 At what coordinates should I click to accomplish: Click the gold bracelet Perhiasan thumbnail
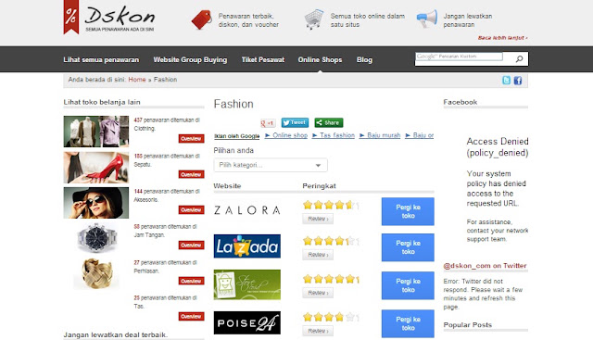[96, 274]
